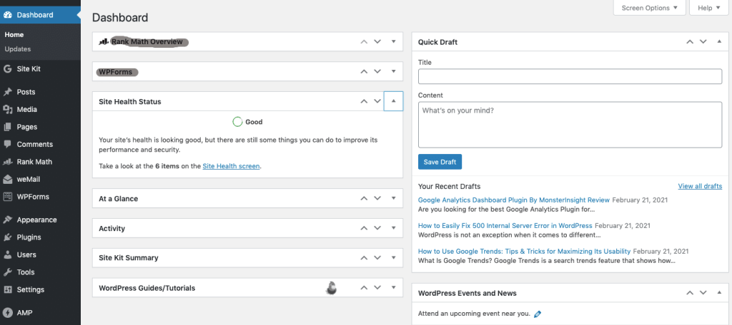The width and height of the screenshot is (732, 325).
Task: Follow the Site Health screen link
Action: tap(231, 165)
